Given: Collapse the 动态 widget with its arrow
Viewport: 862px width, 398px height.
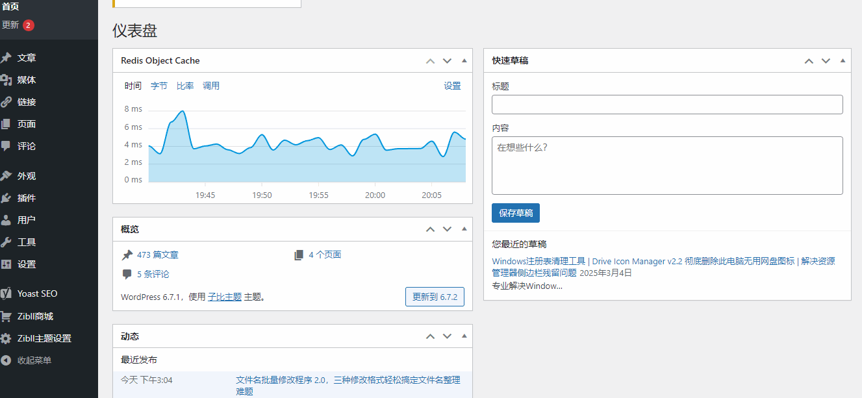Looking at the screenshot, I should pos(464,336).
